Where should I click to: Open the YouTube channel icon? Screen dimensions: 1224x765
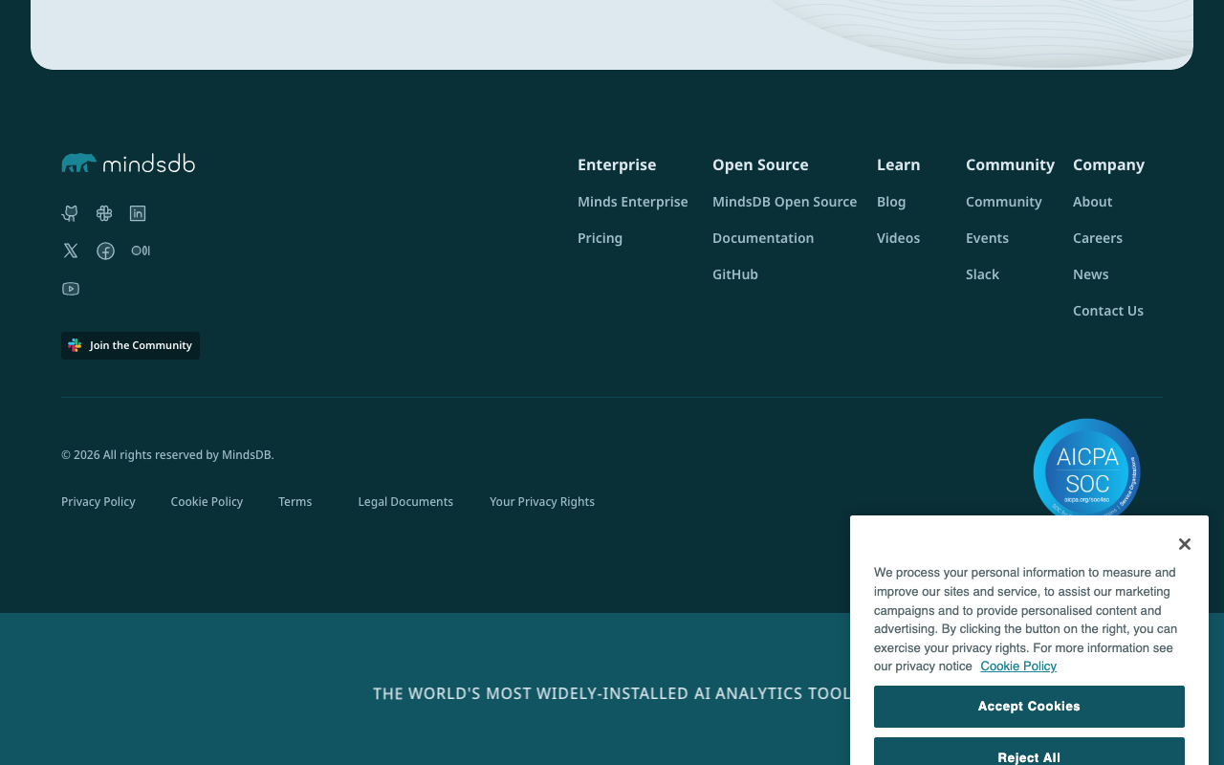click(71, 289)
